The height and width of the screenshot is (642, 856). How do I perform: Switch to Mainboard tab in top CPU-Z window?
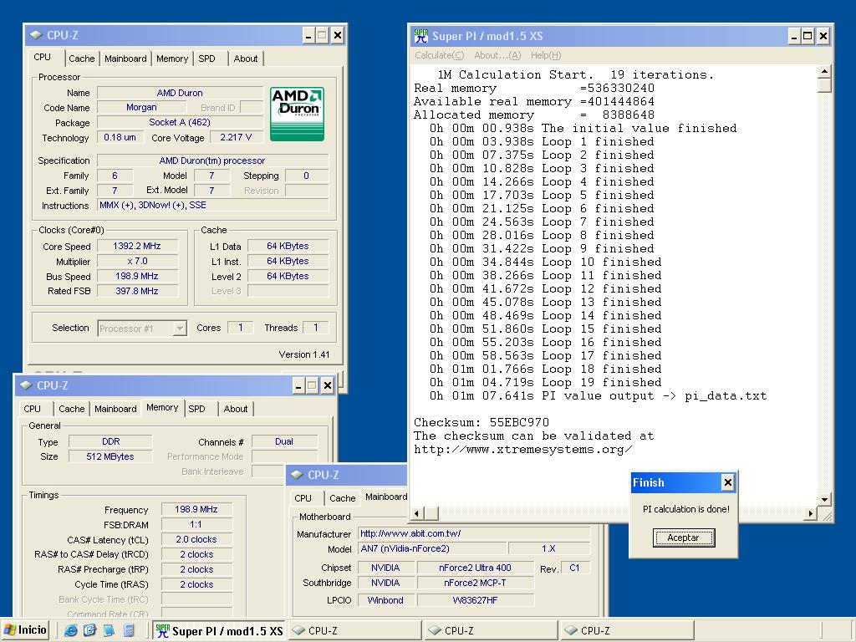click(125, 59)
